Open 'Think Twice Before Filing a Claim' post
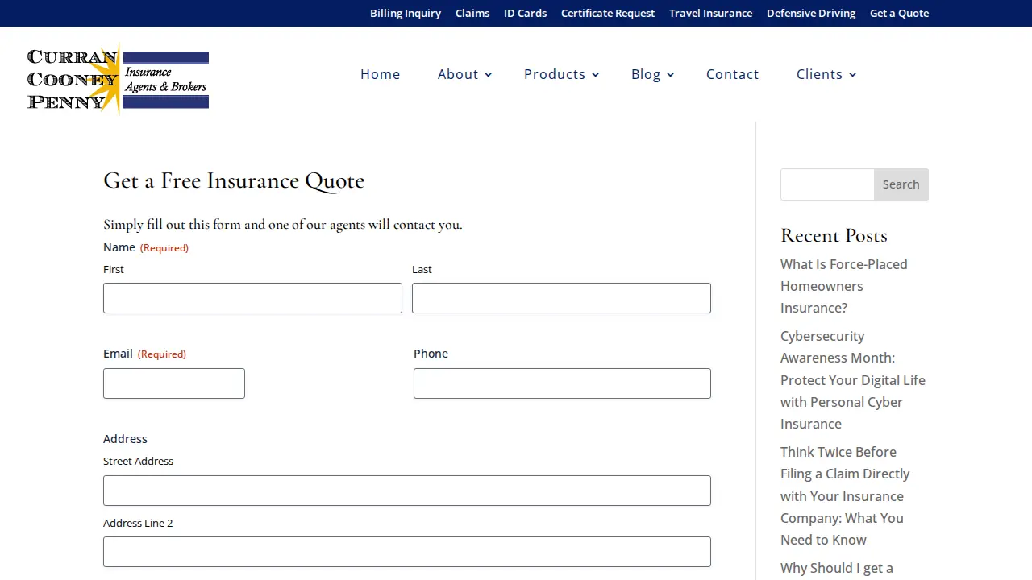Viewport: 1032px width, 580px height. click(845, 495)
